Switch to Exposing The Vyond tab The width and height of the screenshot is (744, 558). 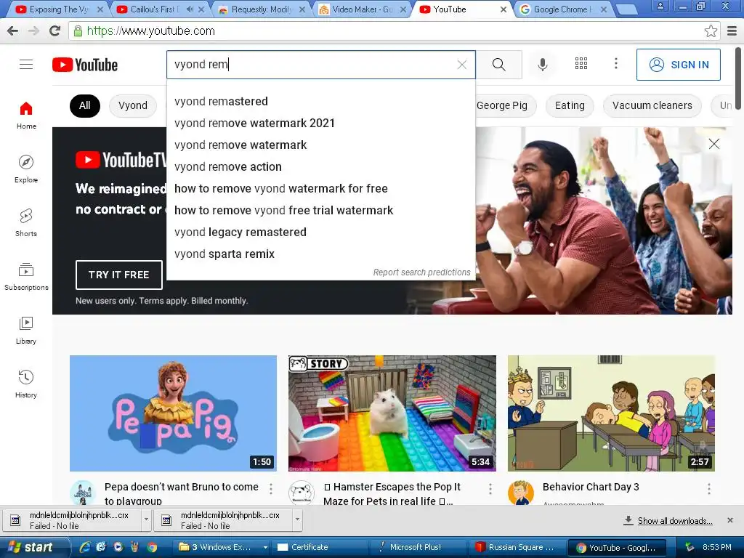(x=58, y=9)
